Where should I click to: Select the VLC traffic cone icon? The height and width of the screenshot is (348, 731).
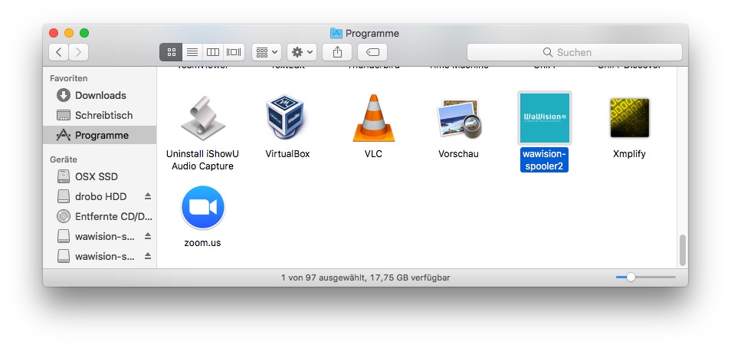(373, 118)
